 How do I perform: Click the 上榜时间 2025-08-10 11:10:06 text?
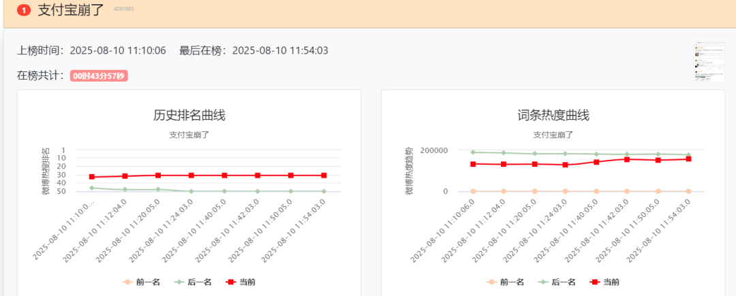[91, 50]
